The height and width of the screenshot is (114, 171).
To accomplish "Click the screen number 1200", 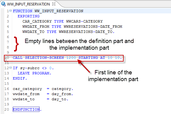I will click(x=71, y=58).
